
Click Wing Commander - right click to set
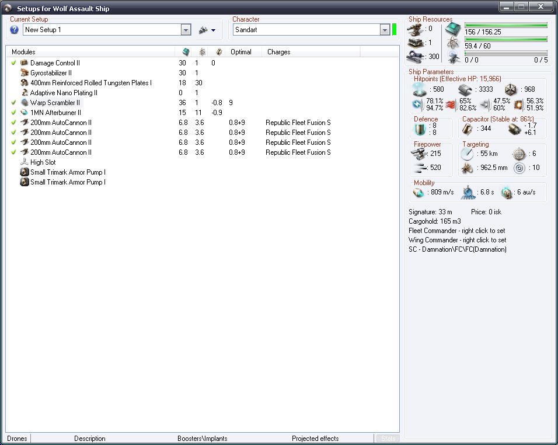457,240
